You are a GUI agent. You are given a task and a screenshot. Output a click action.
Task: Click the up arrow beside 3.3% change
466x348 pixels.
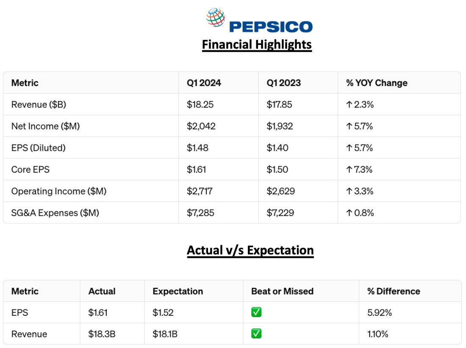pos(349,191)
